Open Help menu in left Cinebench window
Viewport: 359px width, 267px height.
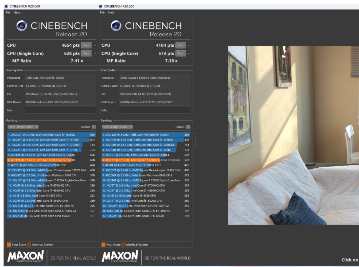tap(17, 12)
